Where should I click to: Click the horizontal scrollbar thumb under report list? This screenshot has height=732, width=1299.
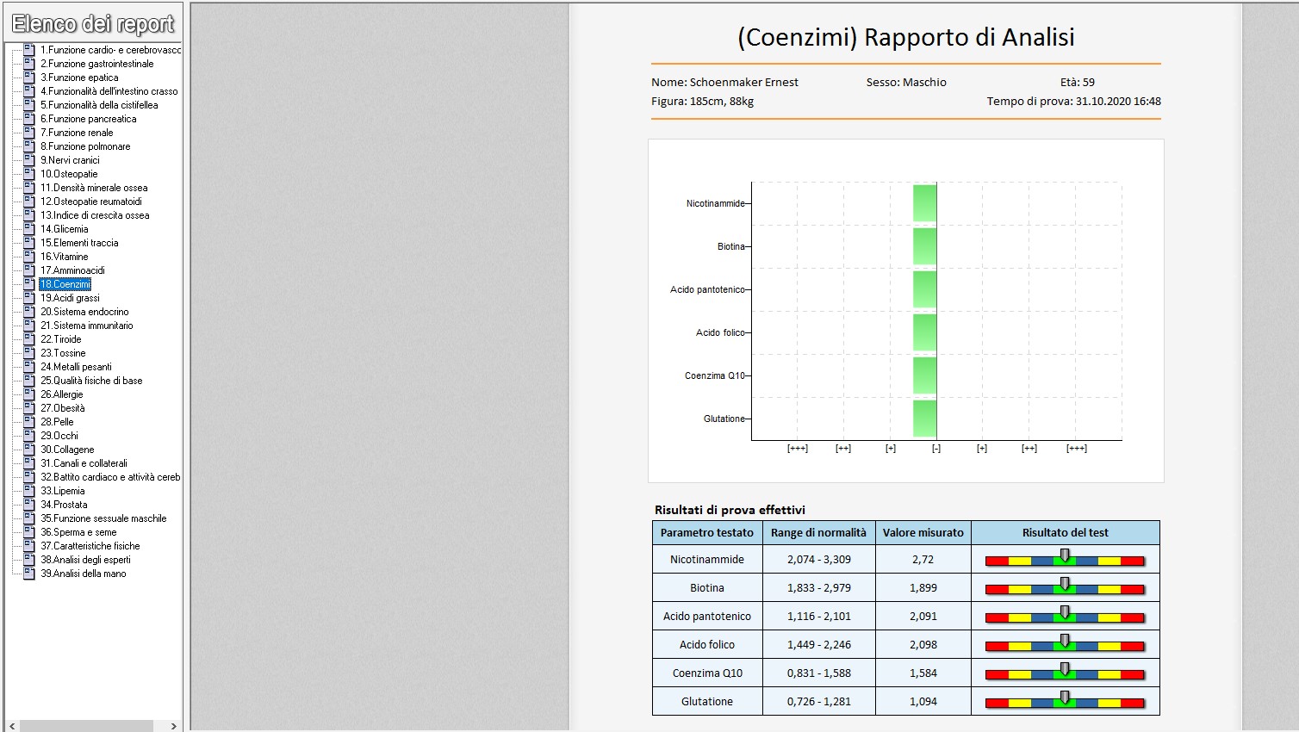click(86, 726)
